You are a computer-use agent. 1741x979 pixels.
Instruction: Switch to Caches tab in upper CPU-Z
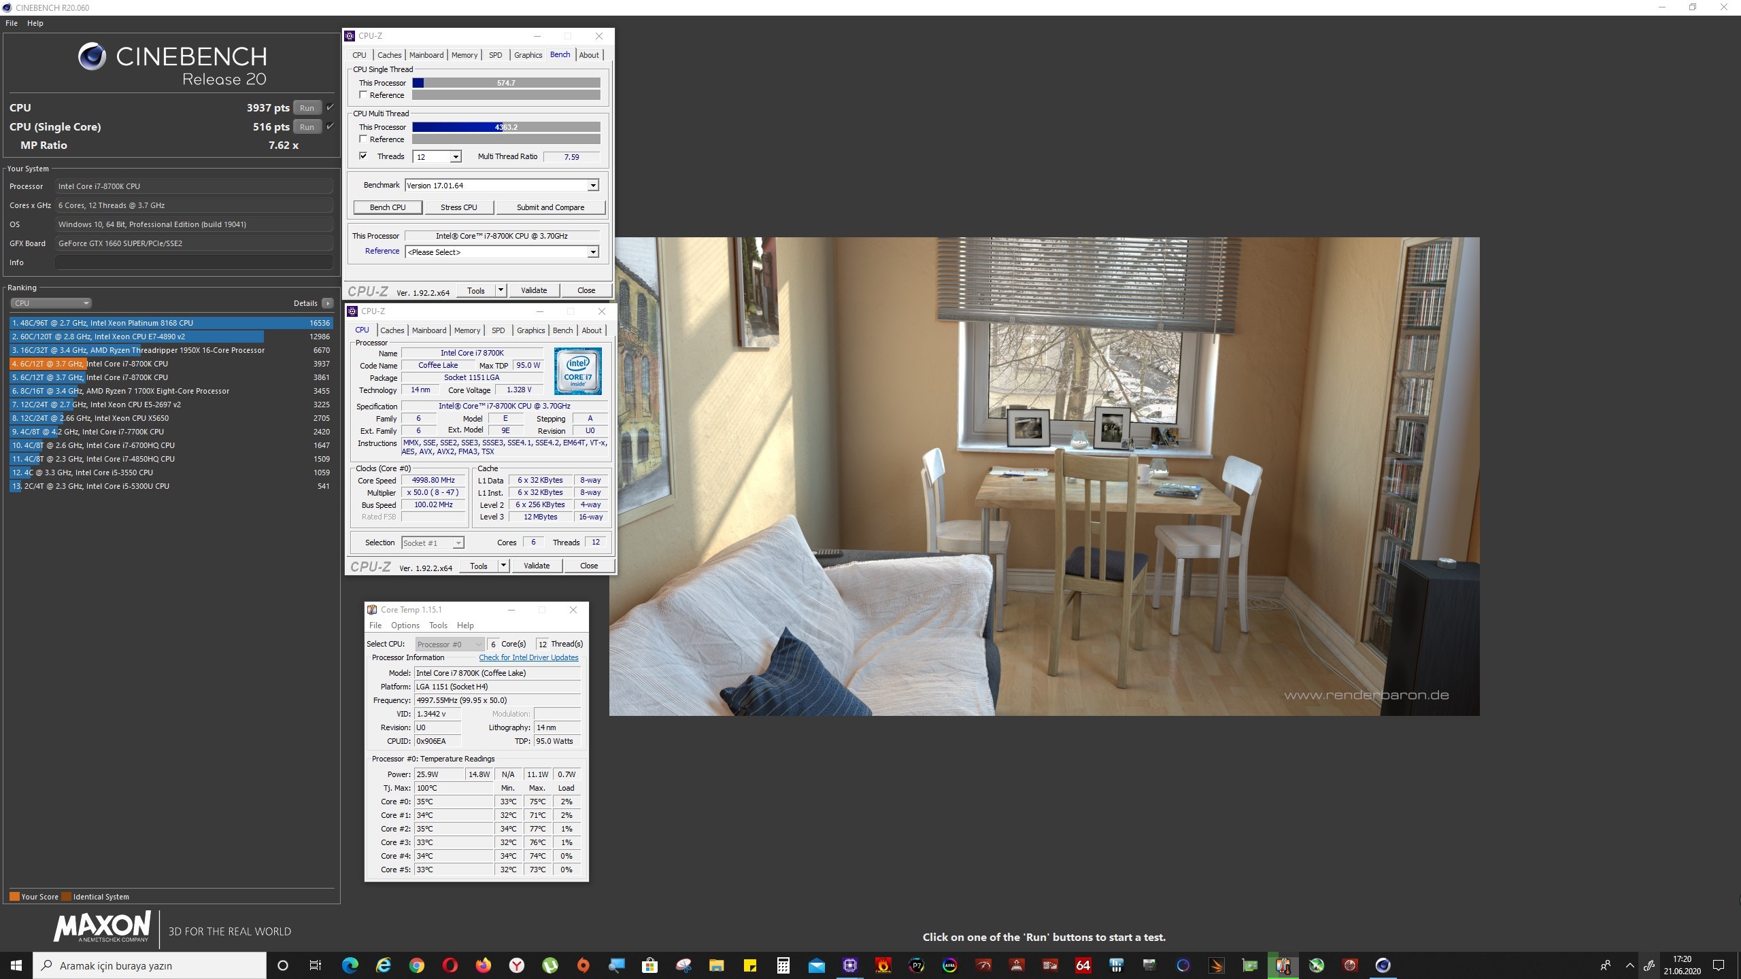390,55
